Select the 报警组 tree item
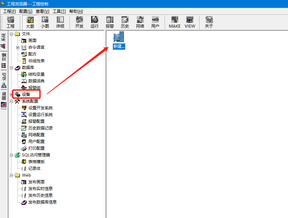288x218 pixels. (x=34, y=88)
